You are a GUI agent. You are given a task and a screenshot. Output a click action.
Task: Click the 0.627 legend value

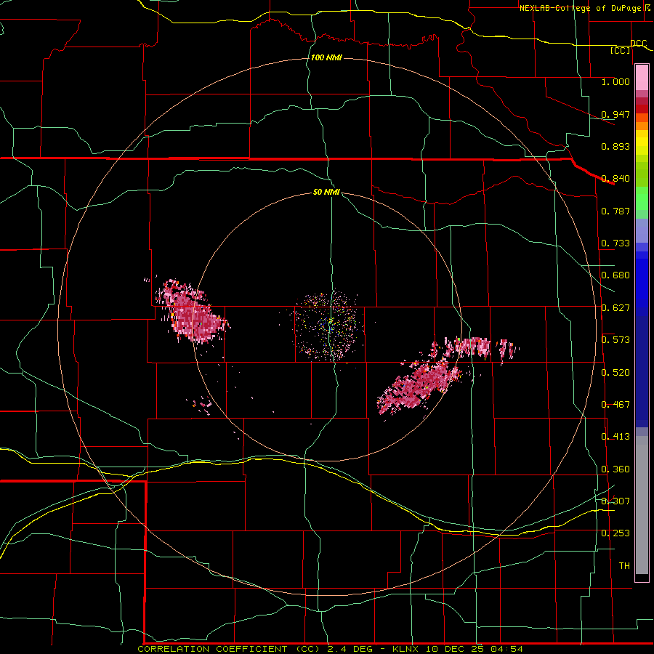coord(615,308)
